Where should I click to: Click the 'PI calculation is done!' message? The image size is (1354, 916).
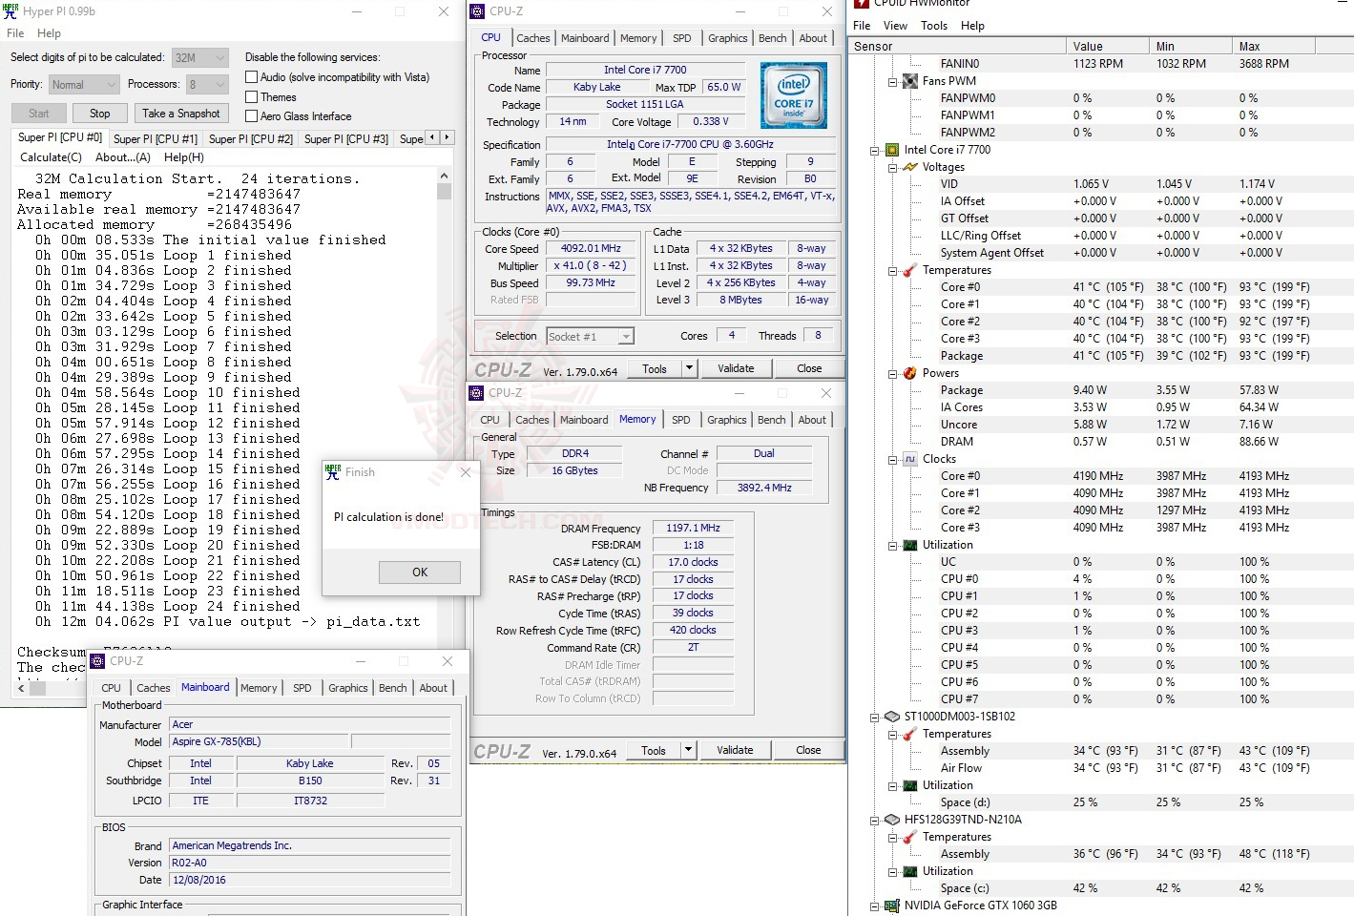(388, 517)
